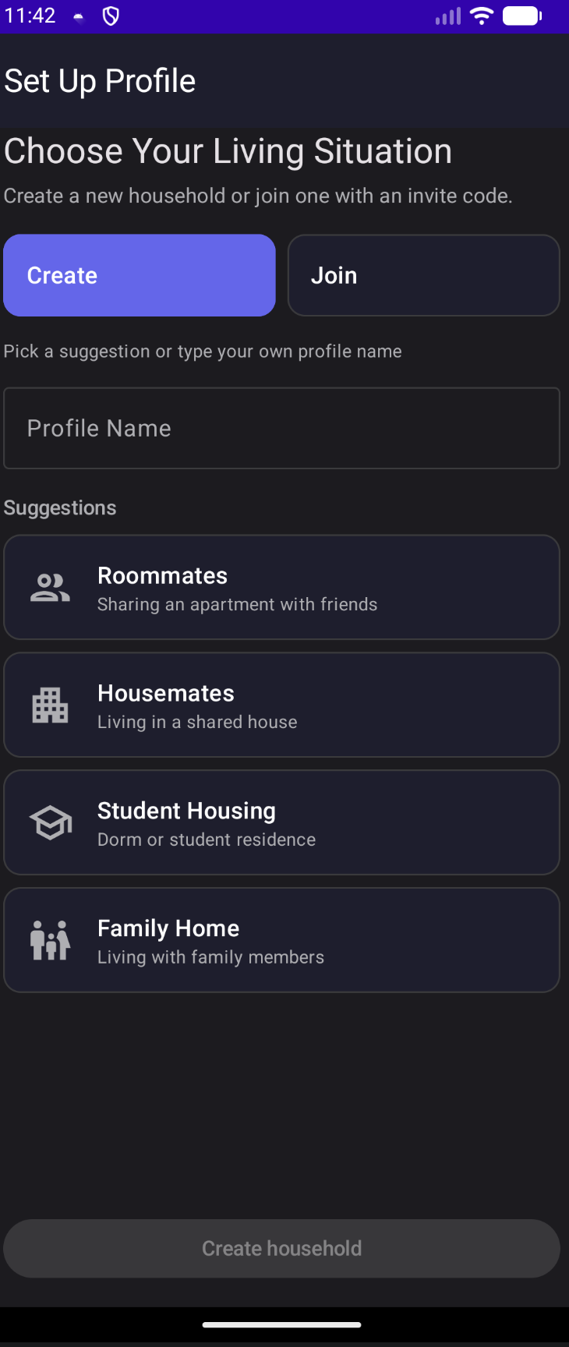Focus the Profile Name input field
The image size is (569, 1347).
point(281,428)
